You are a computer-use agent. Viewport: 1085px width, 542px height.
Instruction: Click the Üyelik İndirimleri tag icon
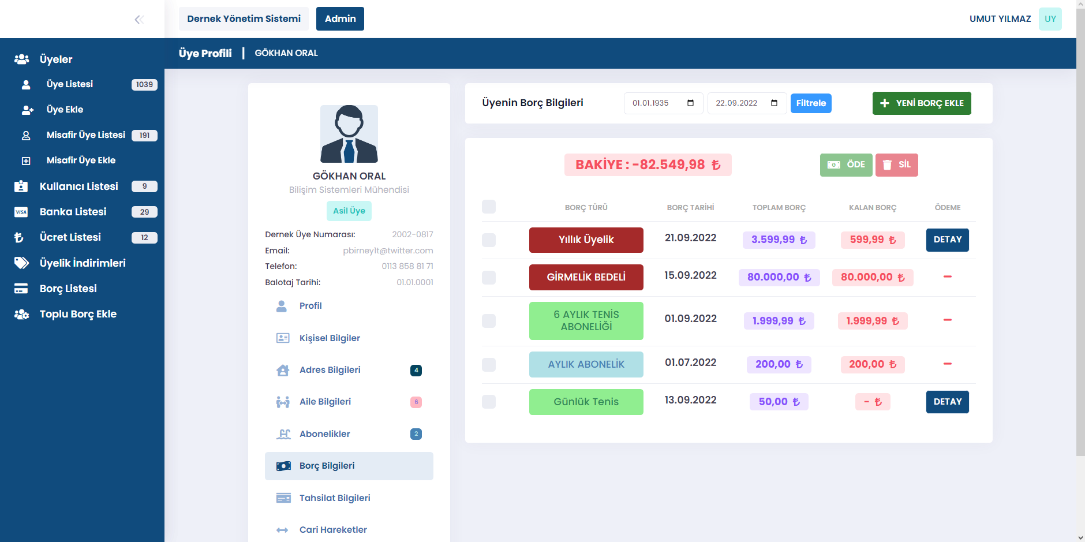21,263
